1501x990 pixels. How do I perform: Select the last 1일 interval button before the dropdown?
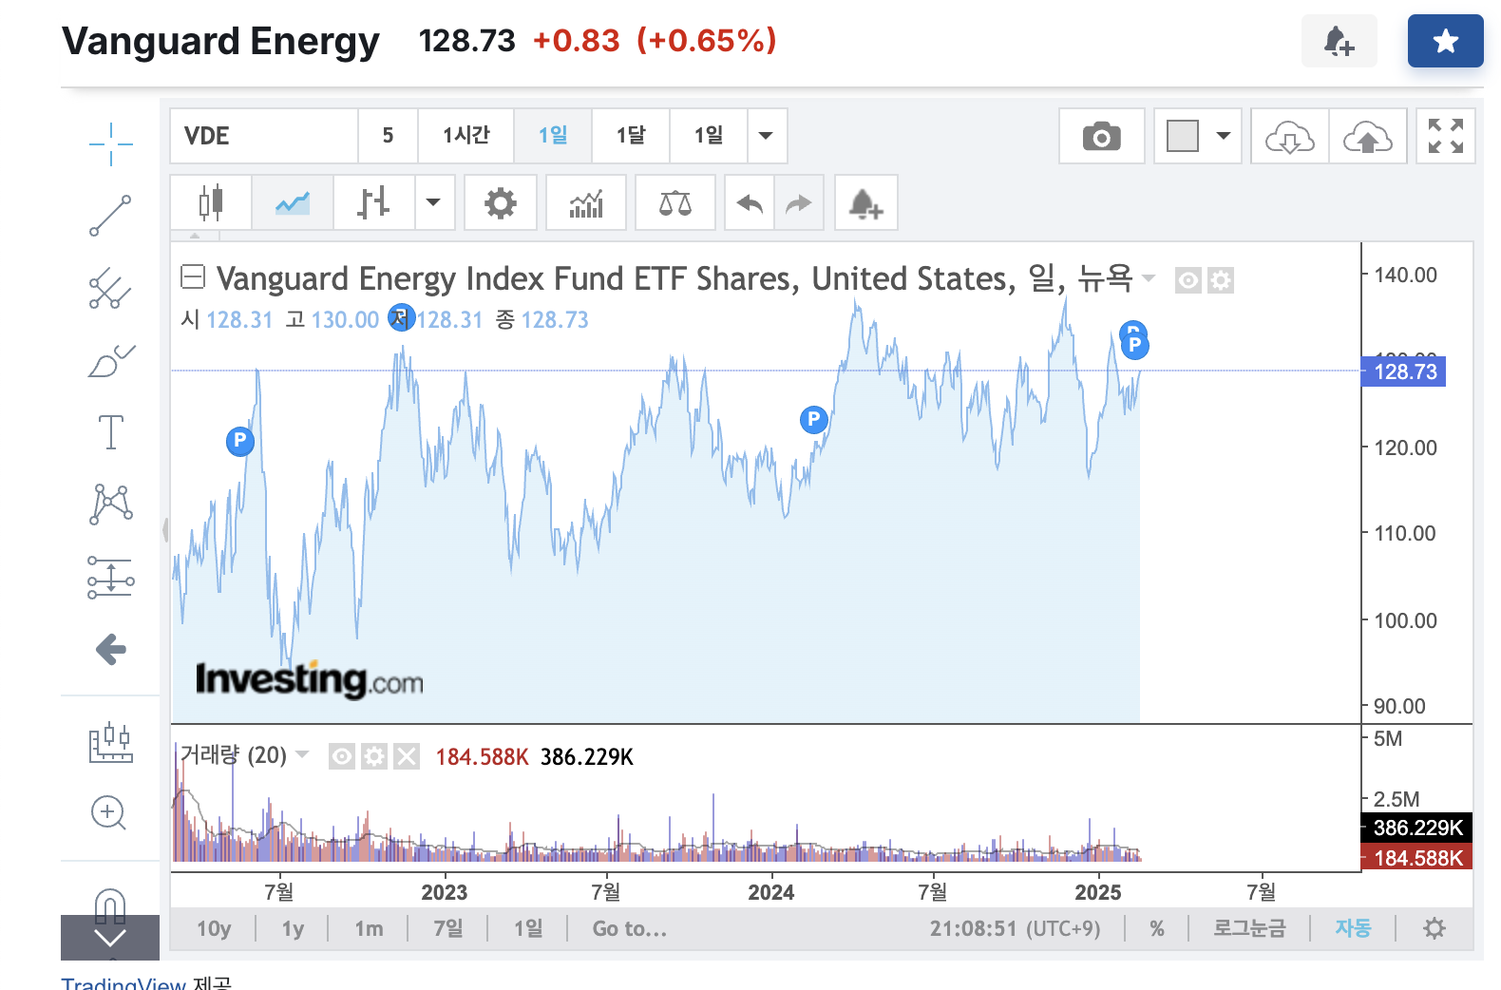[709, 136]
